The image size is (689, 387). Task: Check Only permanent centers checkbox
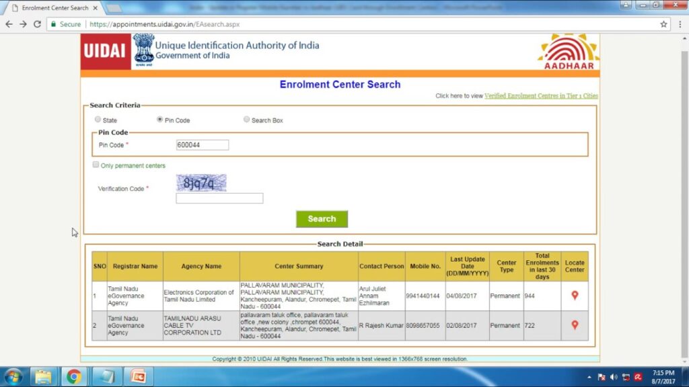click(96, 165)
